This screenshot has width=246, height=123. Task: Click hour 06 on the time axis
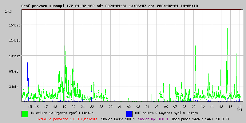pyautogui.click(x=166, y=107)
